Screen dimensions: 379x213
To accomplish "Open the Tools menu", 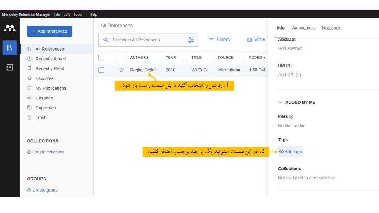I will point(78,14).
